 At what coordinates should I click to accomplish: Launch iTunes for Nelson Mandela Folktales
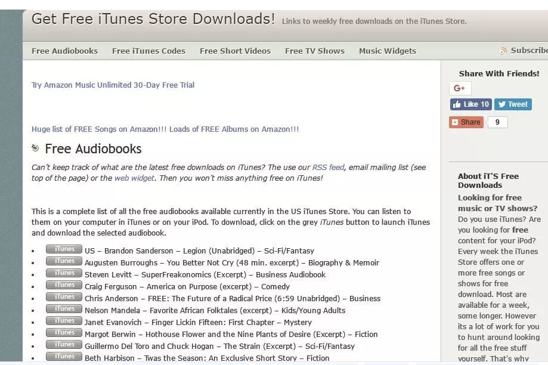(64, 308)
